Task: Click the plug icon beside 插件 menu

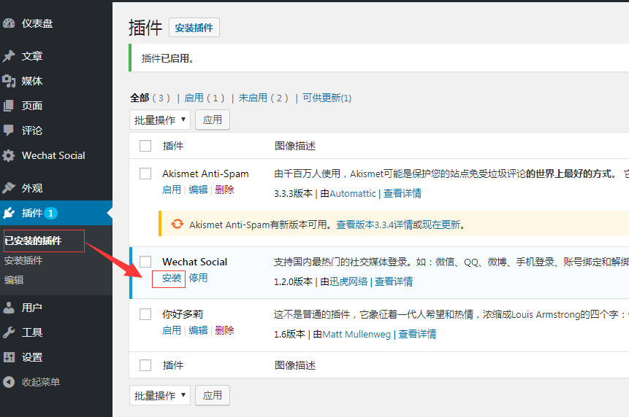Action: [9, 213]
